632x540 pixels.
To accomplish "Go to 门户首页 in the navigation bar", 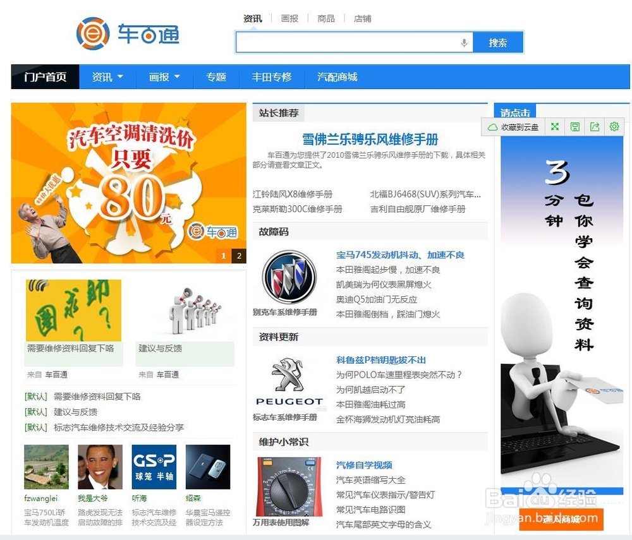I will coord(45,76).
